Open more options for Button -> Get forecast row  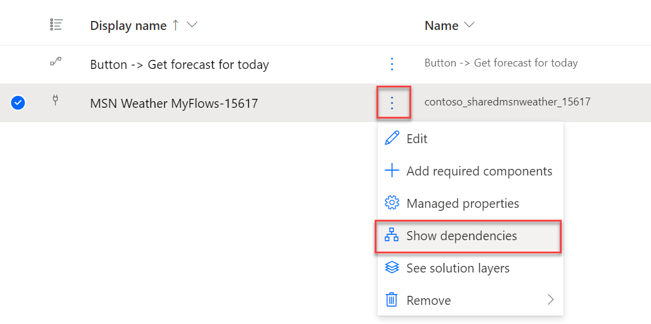click(x=392, y=64)
